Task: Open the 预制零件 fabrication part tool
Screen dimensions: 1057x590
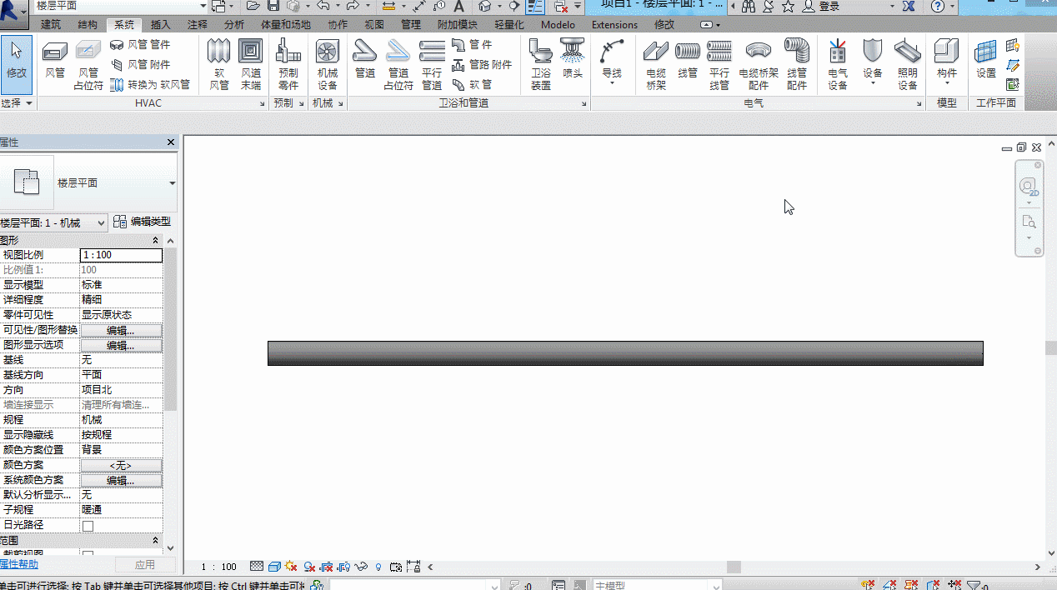Action: (288, 65)
